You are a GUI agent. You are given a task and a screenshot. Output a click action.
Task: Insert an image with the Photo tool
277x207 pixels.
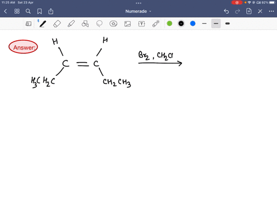click(x=128, y=24)
